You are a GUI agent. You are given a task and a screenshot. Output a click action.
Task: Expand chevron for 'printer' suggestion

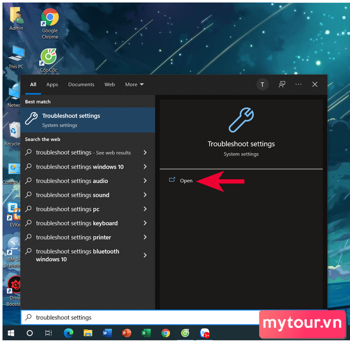[145, 237]
